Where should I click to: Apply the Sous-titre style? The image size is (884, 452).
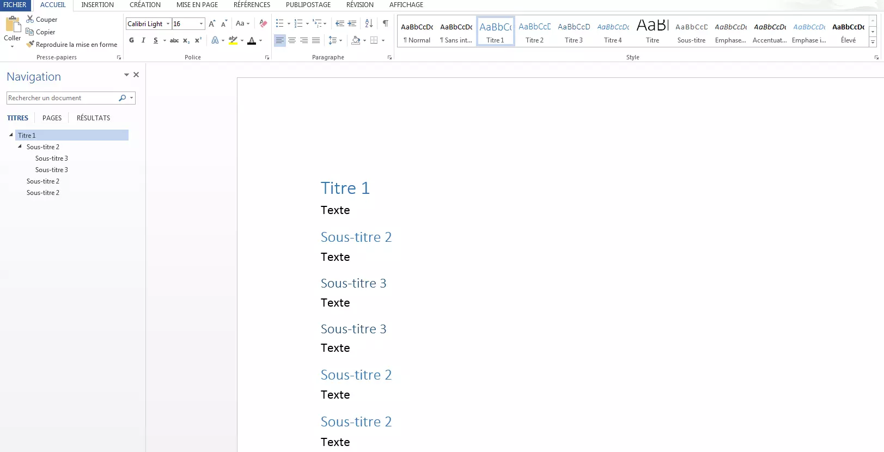(x=691, y=32)
